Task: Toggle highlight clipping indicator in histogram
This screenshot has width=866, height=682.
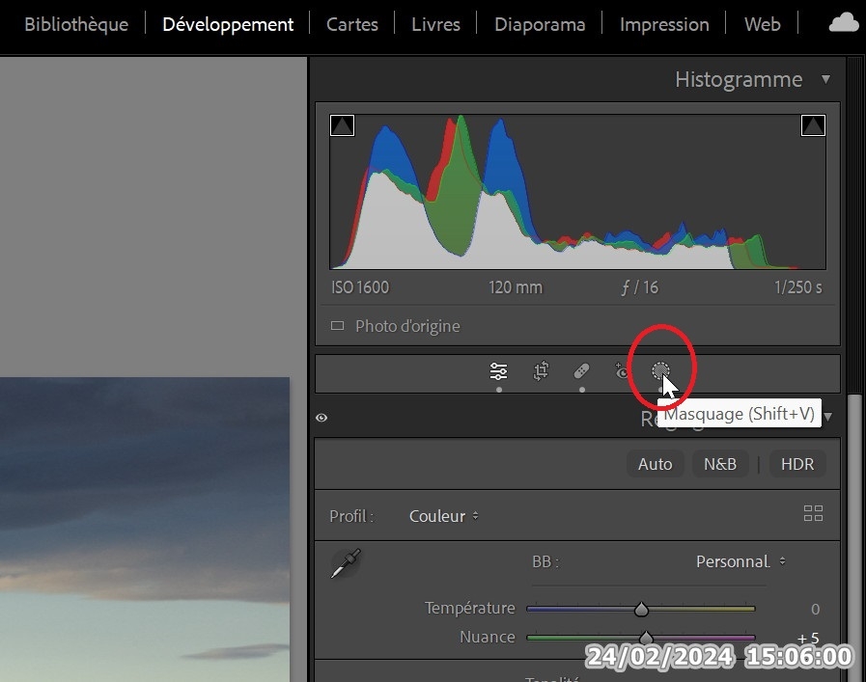Action: point(813,125)
